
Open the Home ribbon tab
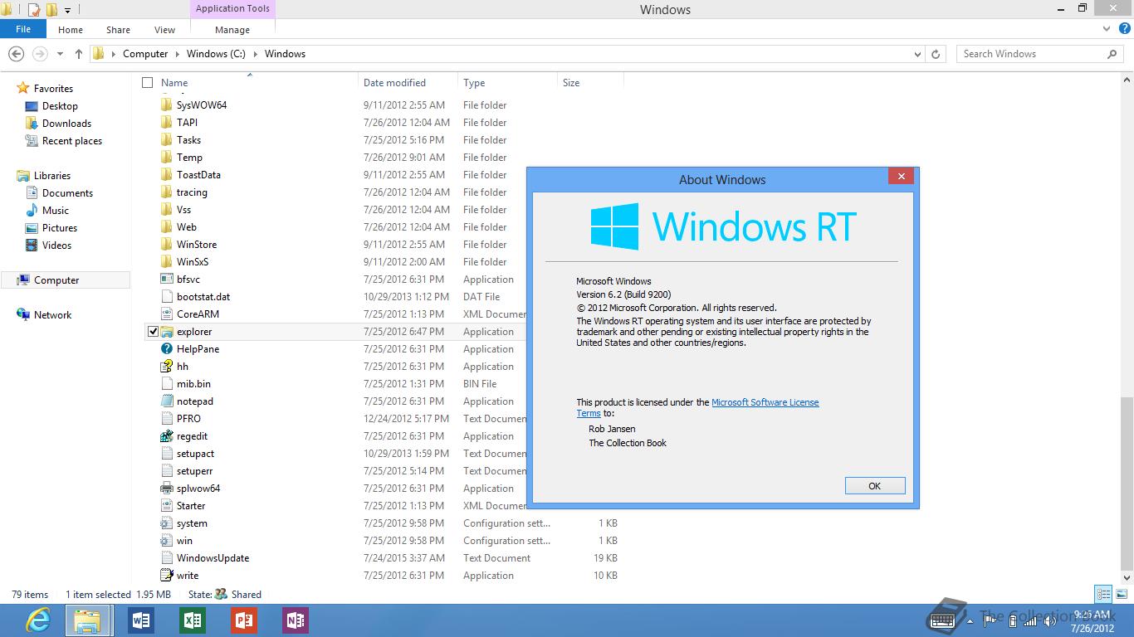click(71, 30)
